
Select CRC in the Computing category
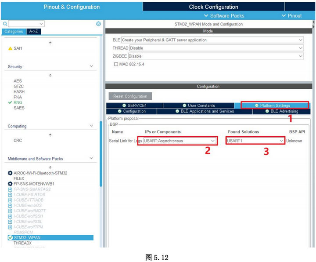tap(18, 141)
